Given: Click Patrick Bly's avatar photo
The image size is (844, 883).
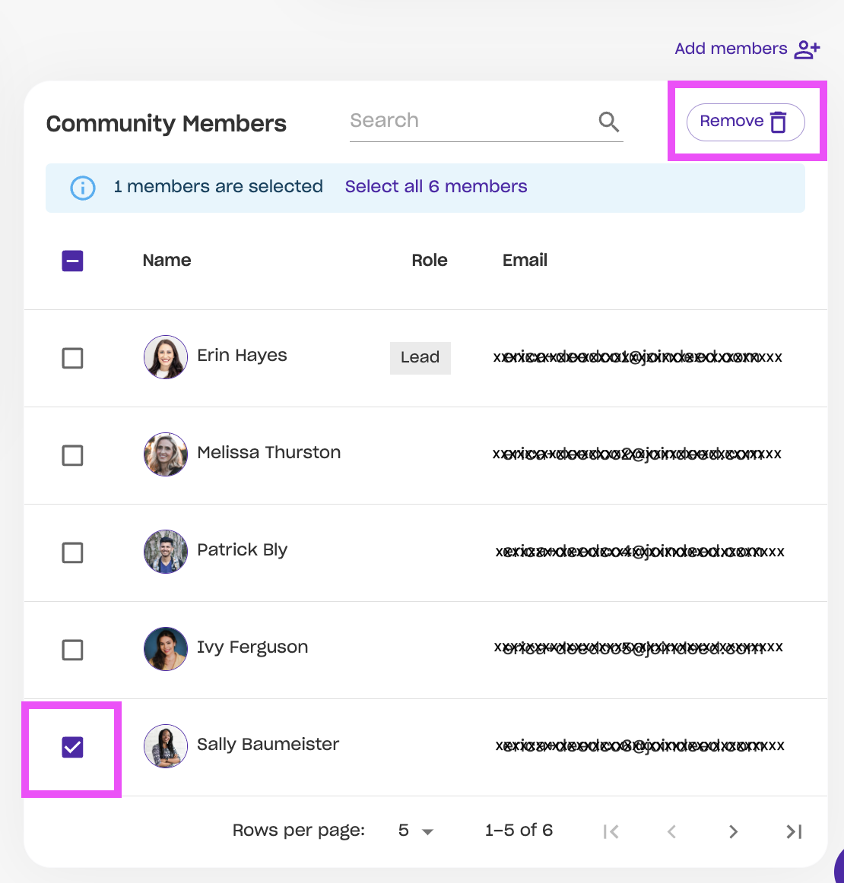Looking at the screenshot, I should pyautogui.click(x=166, y=552).
